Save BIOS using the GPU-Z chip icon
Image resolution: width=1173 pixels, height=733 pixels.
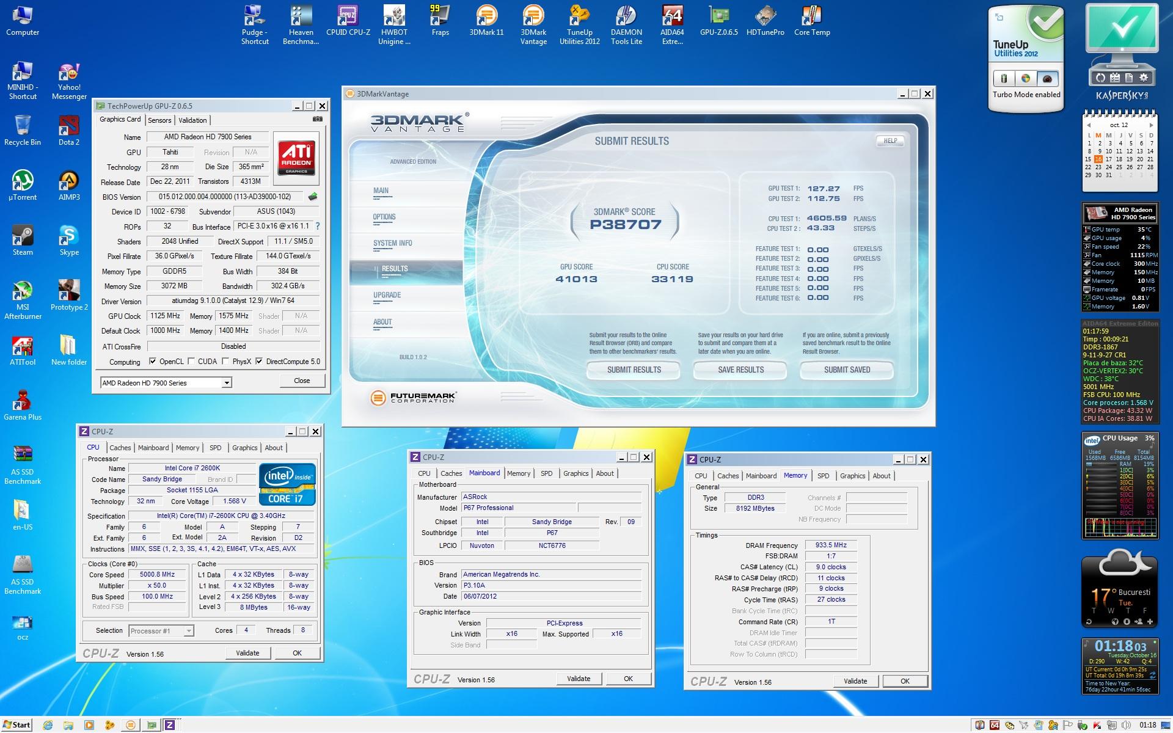313,197
